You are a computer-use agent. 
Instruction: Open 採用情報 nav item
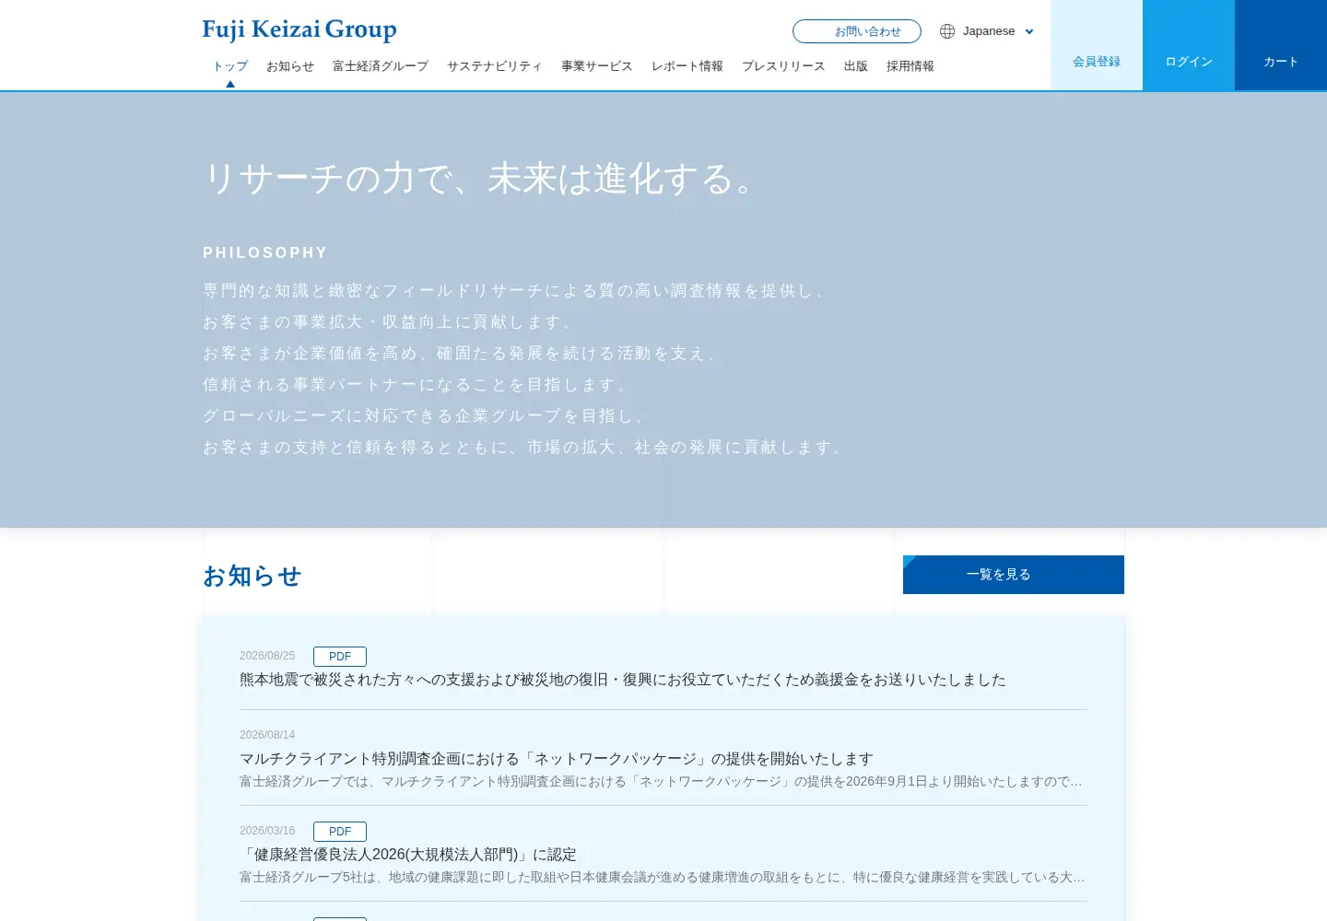point(910,66)
